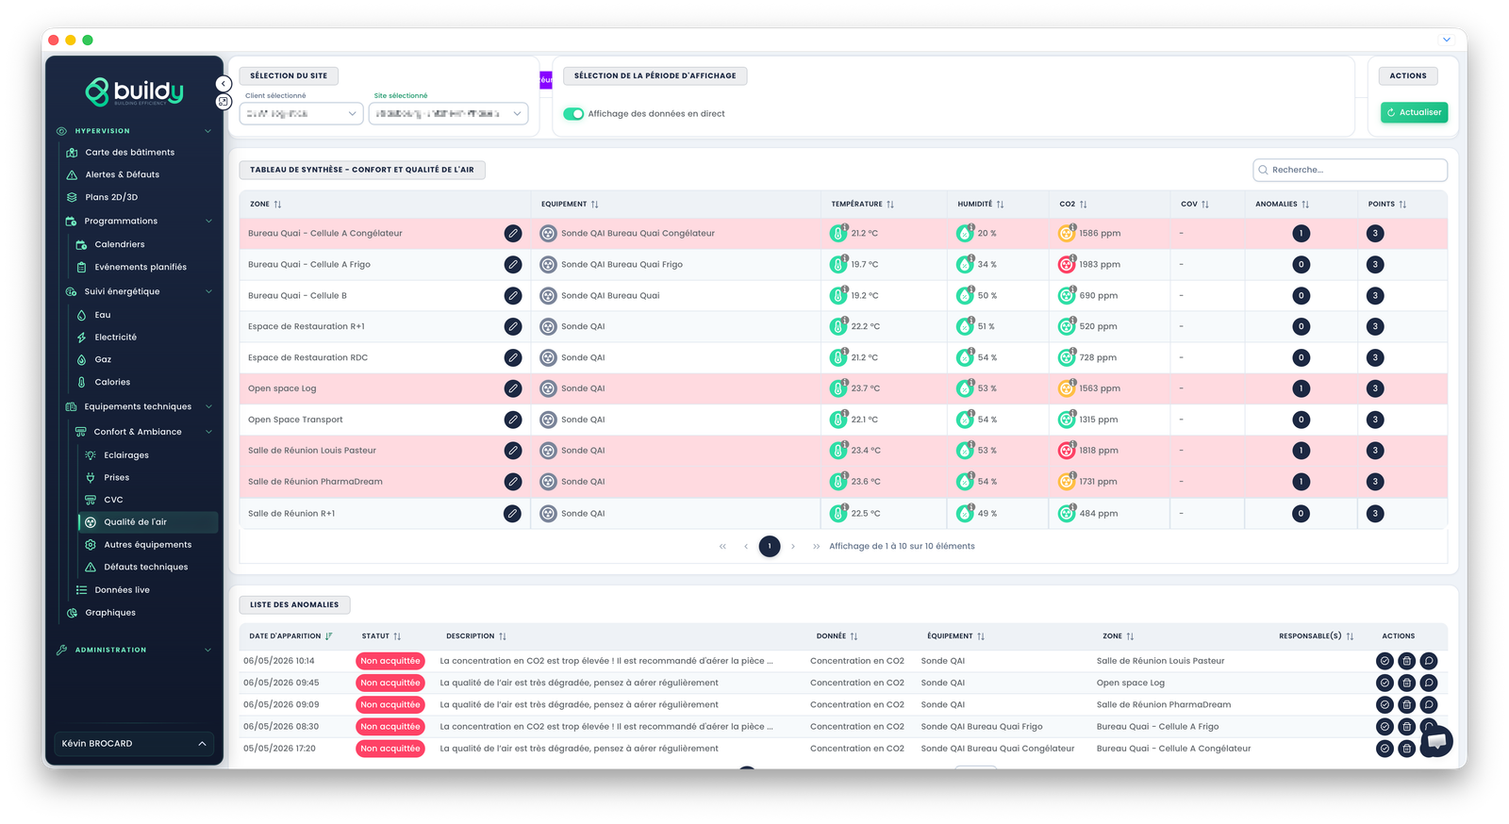Expand the Administration section

click(207, 650)
